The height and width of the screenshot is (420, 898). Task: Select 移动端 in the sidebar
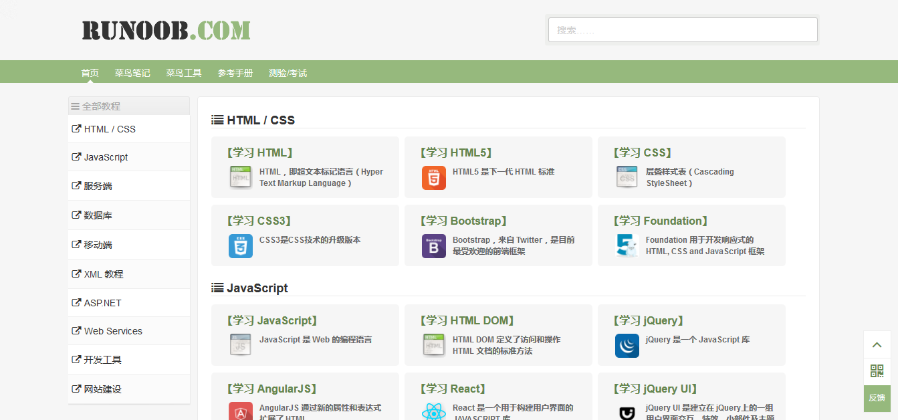(x=129, y=245)
